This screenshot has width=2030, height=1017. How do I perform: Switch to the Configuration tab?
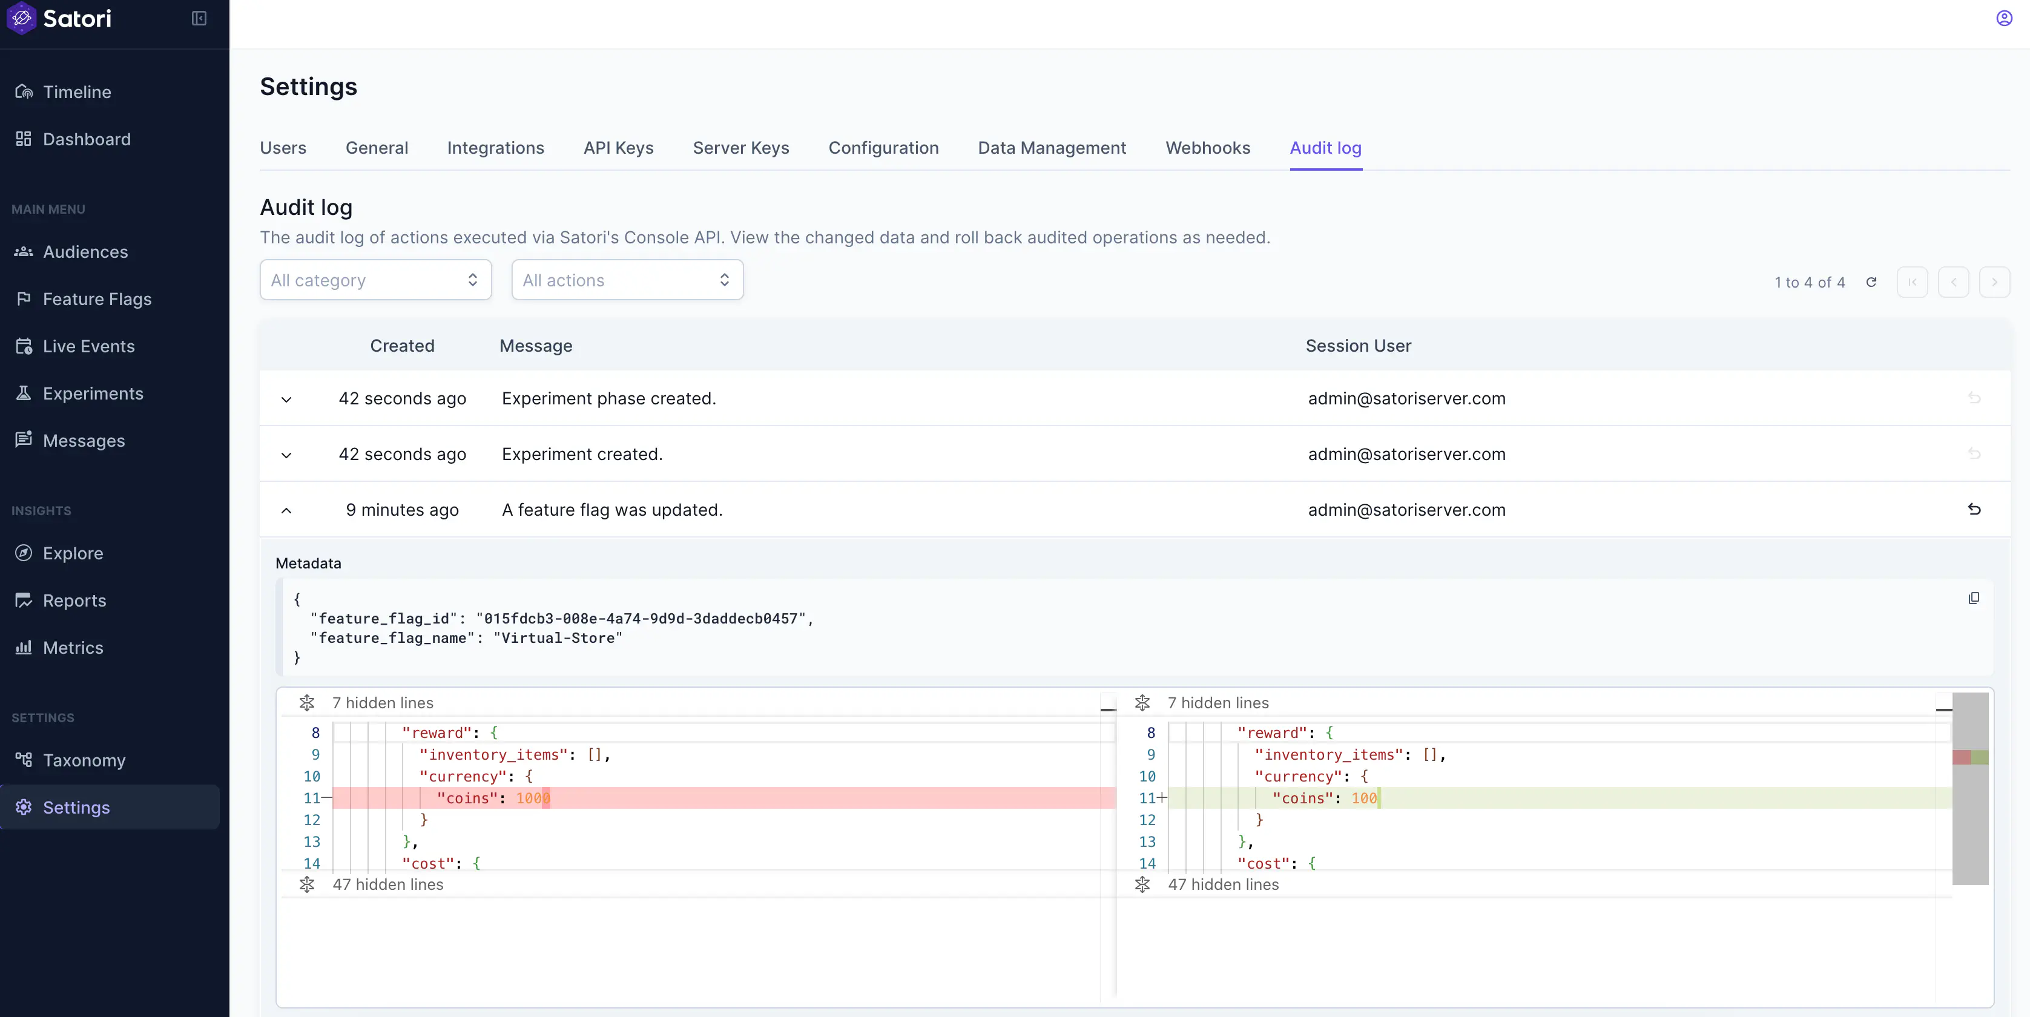(883, 148)
